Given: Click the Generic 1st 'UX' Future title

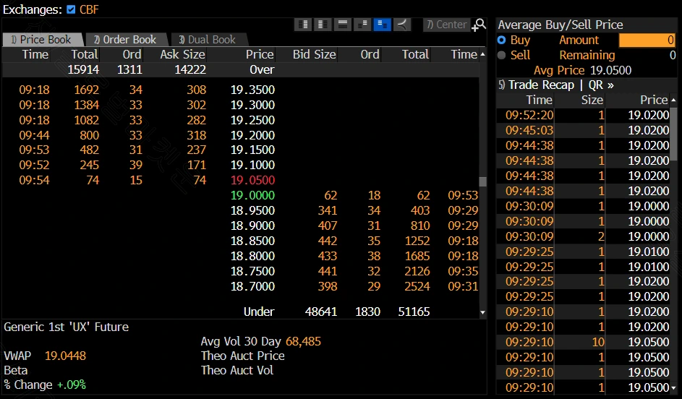Looking at the screenshot, I should (x=66, y=327).
